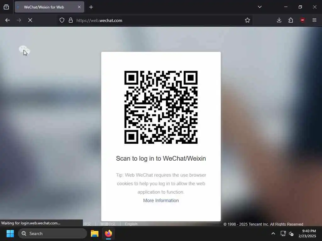This screenshot has width=322, height=241.
Task: Open muted volume tray icon
Action: click(x=291, y=233)
